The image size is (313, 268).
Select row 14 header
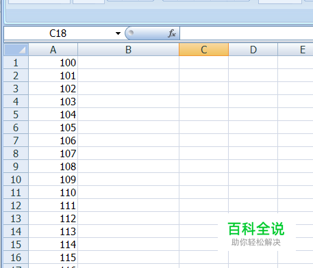[16, 231]
